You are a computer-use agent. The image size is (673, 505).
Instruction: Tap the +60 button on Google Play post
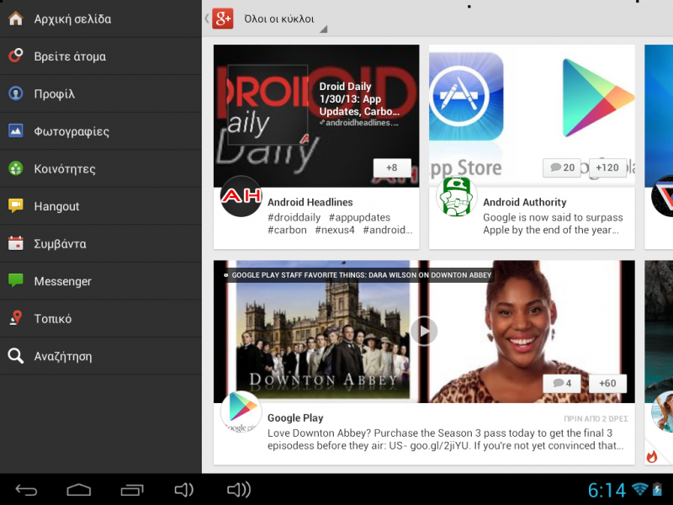click(607, 383)
